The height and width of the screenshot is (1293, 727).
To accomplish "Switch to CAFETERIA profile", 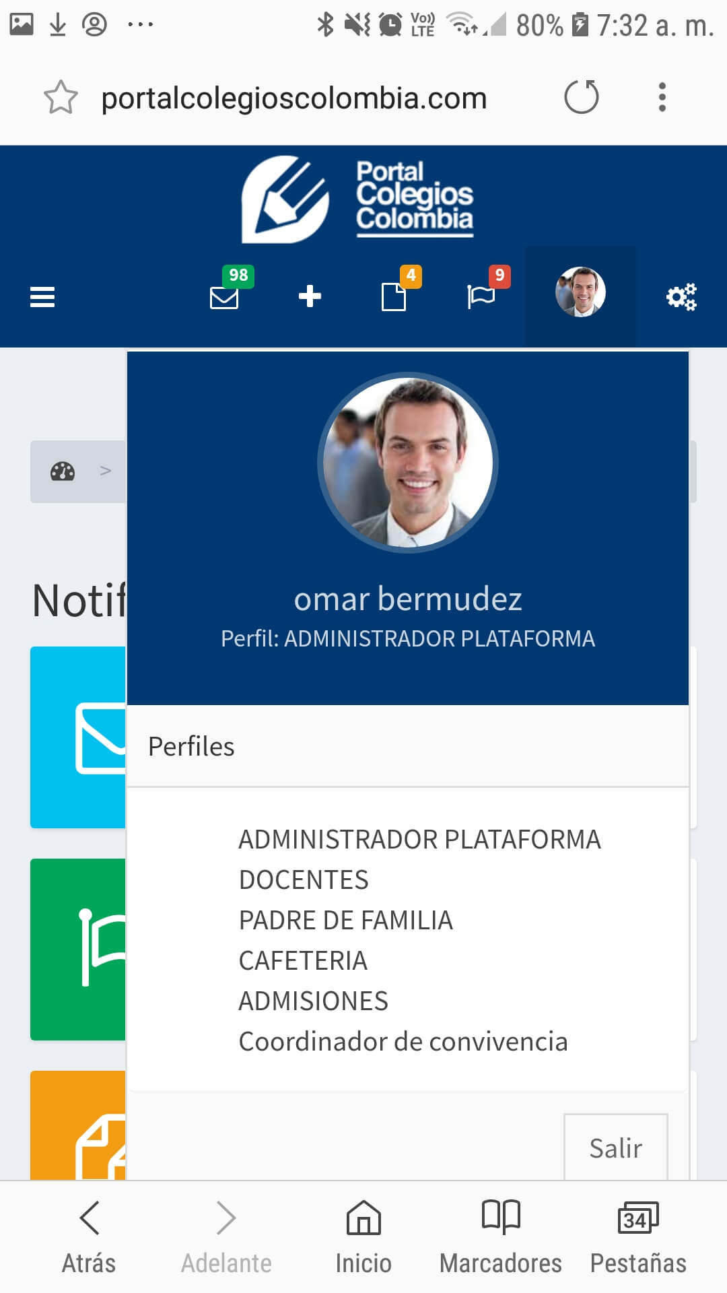I will pyautogui.click(x=303, y=961).
